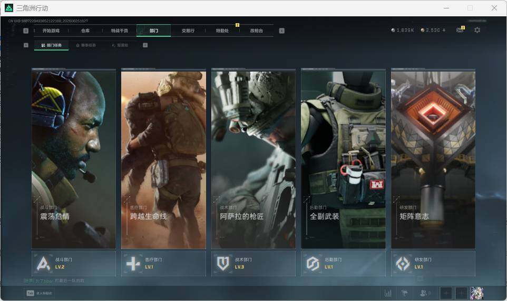
Task: Open the flag icon in the bottom bar
Action: click(x=404, y=293)
